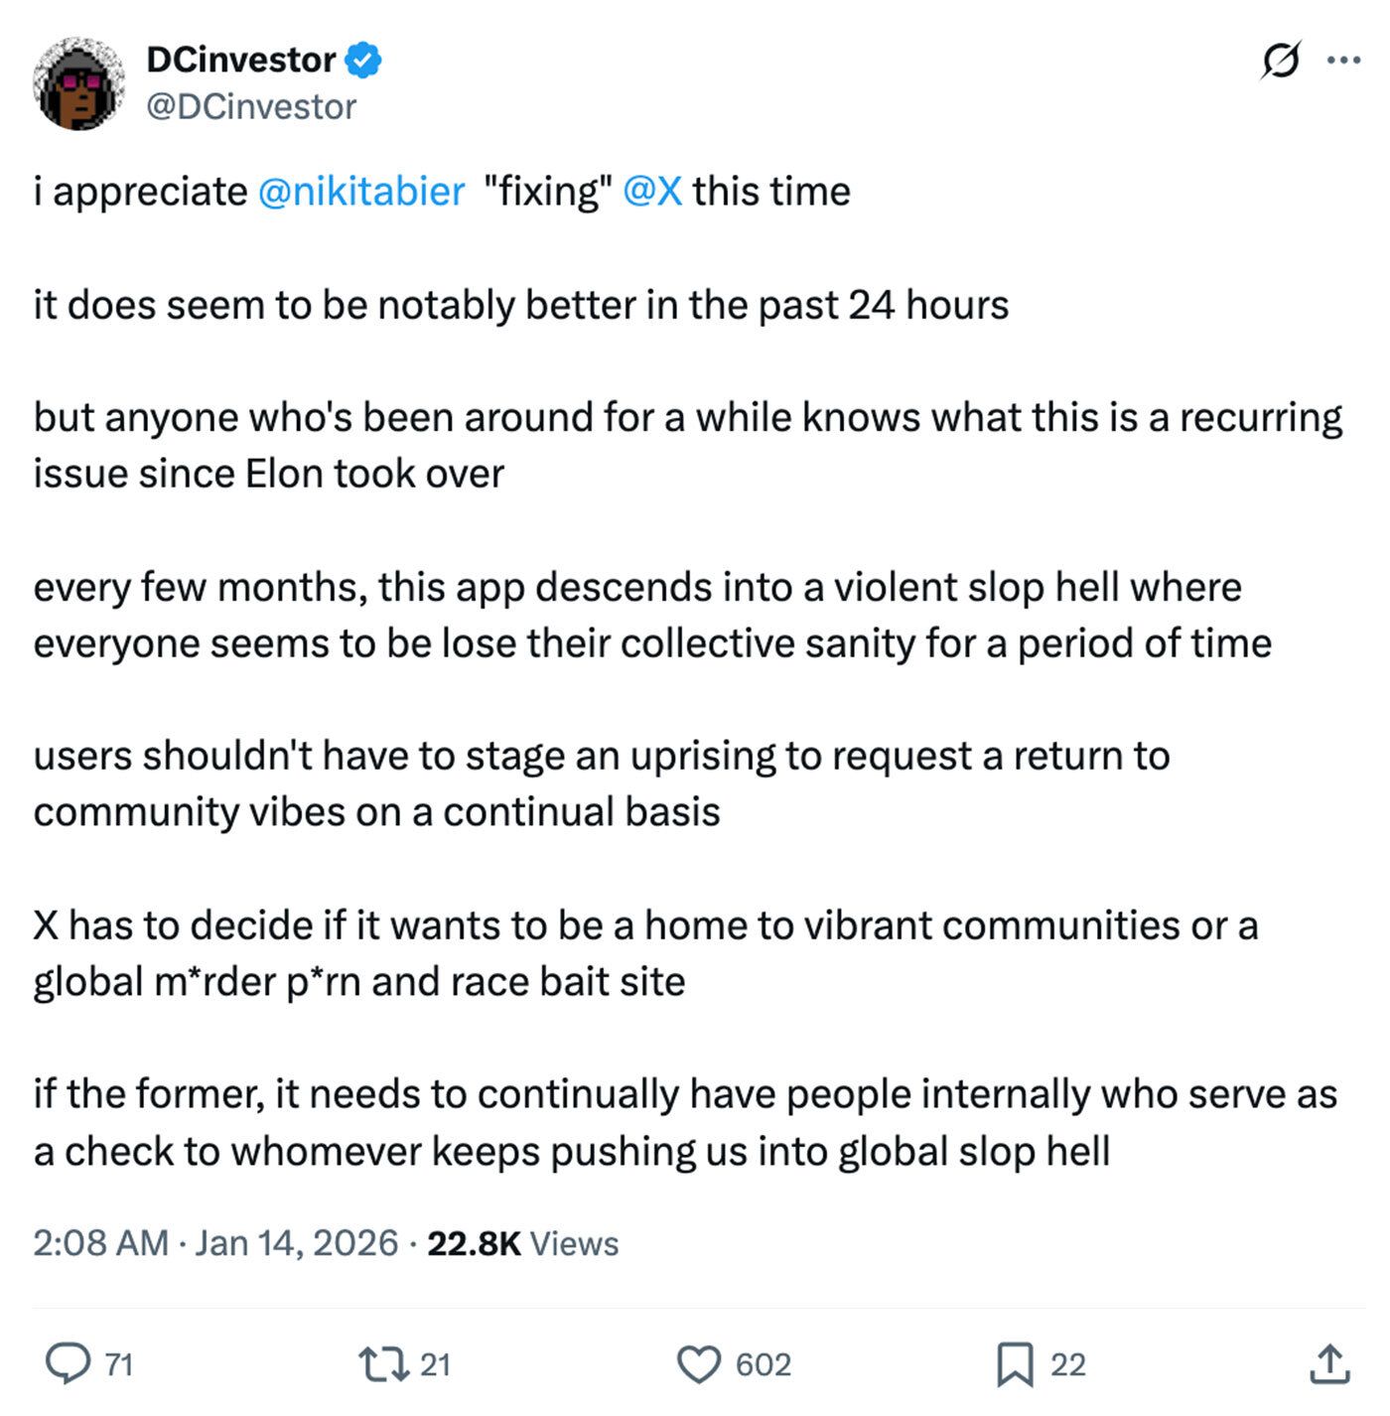
Task: Click the repost arrows icon
Action: [383, 1363]
